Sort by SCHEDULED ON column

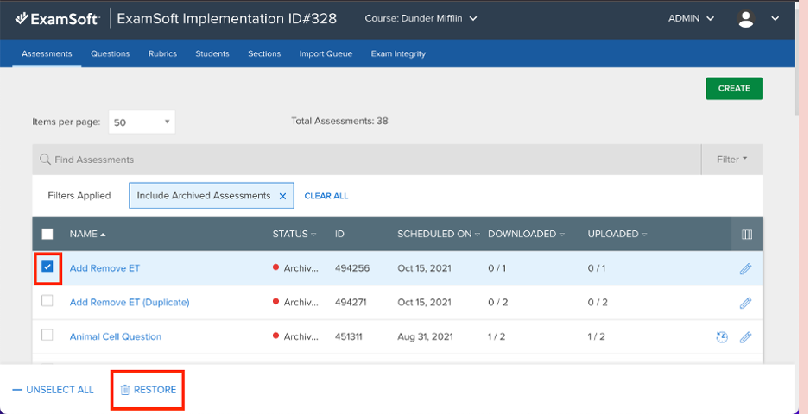pyautogui.click(x=439, y=235)
